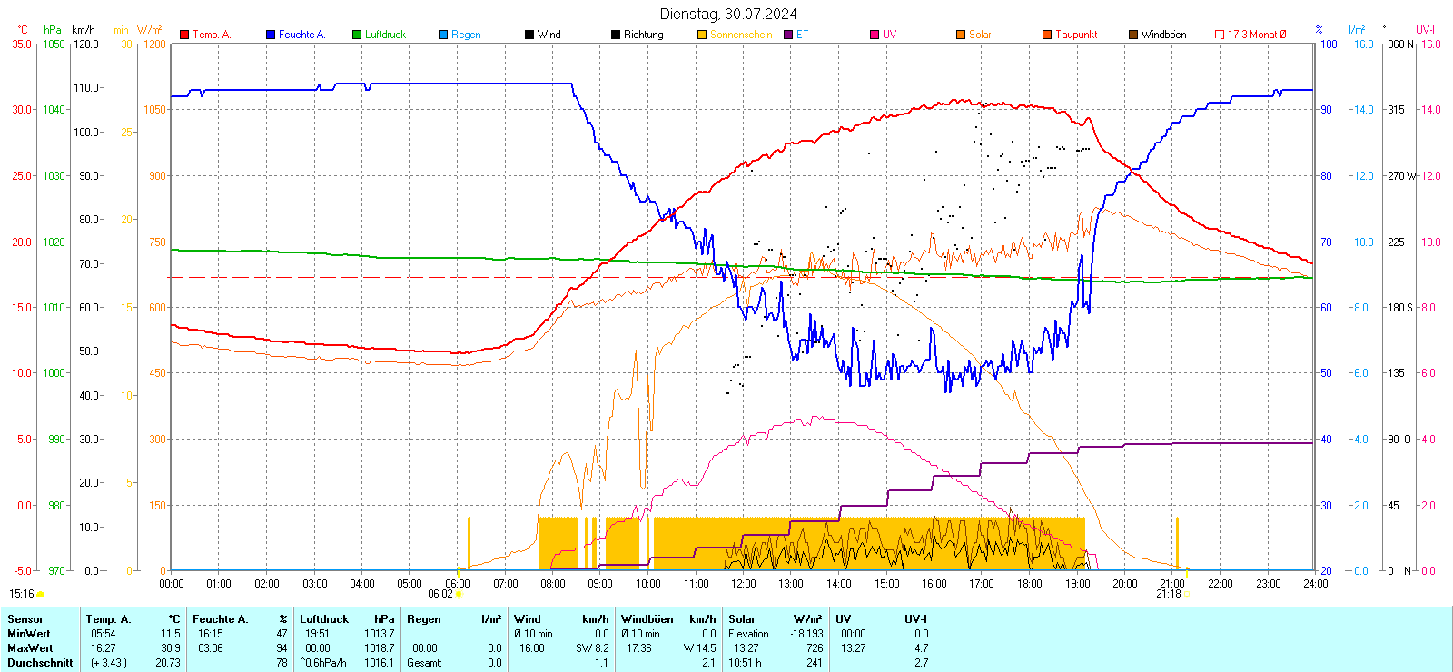
Task: Click the 12:00 label on the time axis
Action: click(743, 583)
